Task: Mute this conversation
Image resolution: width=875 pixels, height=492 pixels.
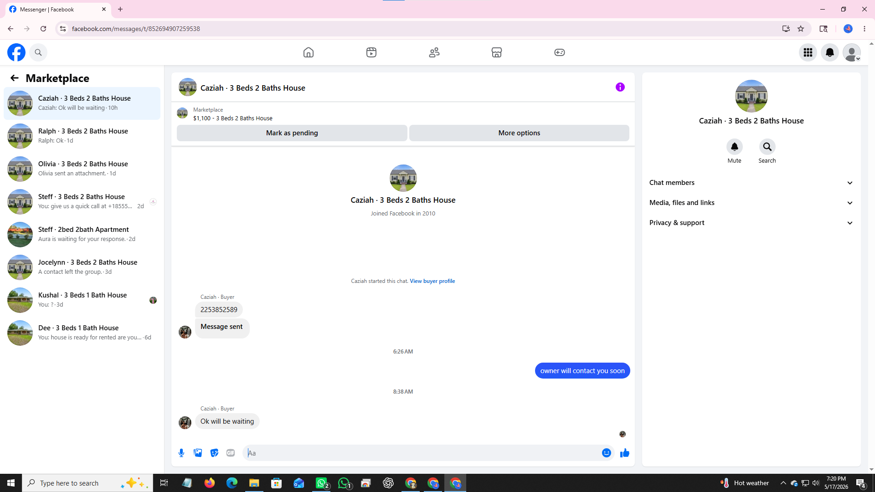Action: (735, 147)
